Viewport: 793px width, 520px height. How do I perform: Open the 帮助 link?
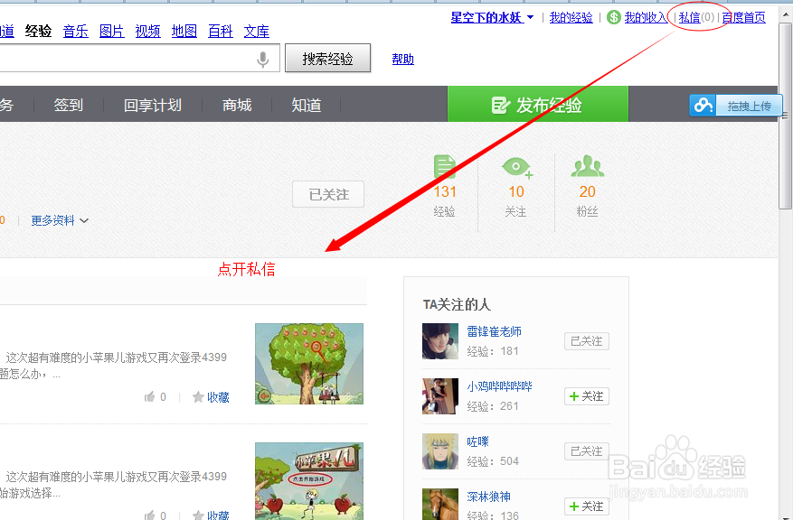tap(403, 59)
